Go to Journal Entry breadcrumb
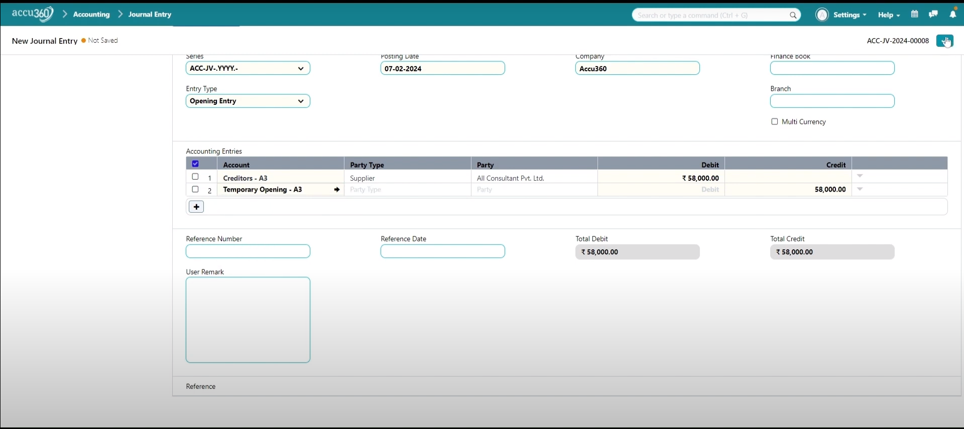Viewport: 964px width, 429px height. point(150,15)
